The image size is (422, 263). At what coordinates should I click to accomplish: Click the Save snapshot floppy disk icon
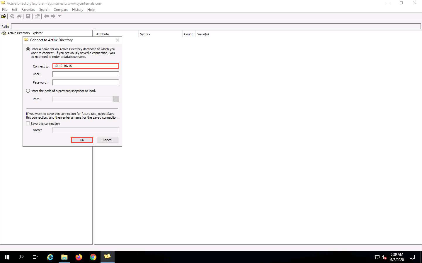pyautogui.click(x=28, y=16)
